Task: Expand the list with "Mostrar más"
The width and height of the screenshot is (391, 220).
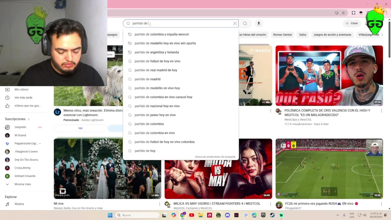Action: pyautogui.click(x=23, y=184)
